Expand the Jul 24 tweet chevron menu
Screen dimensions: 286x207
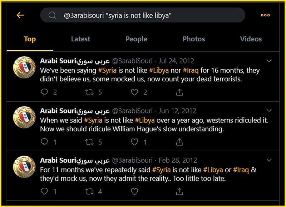[x=269, y=61]
